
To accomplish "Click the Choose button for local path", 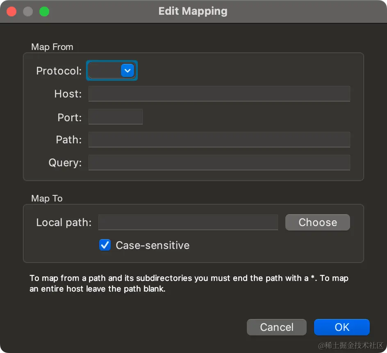I will pyautogui.click(x=318, y=222).
